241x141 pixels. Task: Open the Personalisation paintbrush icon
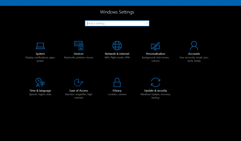[x=155, y=46]
